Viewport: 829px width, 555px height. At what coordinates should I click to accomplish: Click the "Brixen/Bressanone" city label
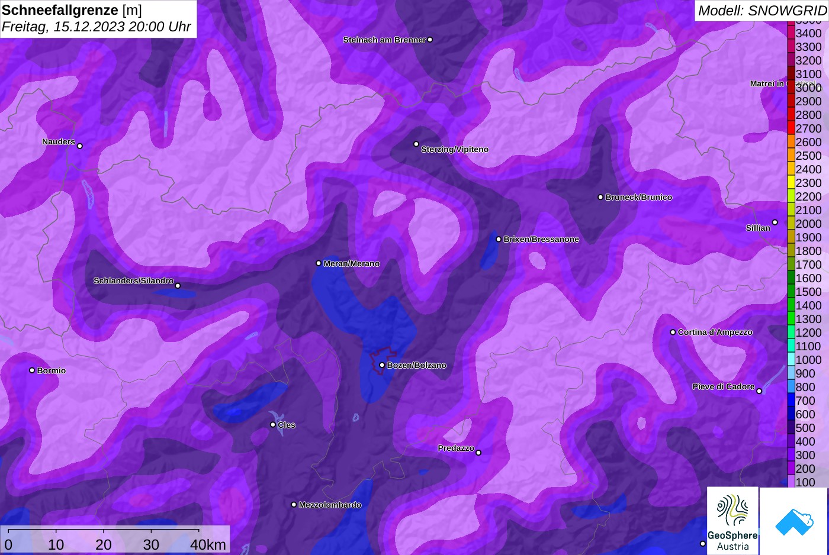click(x=541, y=239)
